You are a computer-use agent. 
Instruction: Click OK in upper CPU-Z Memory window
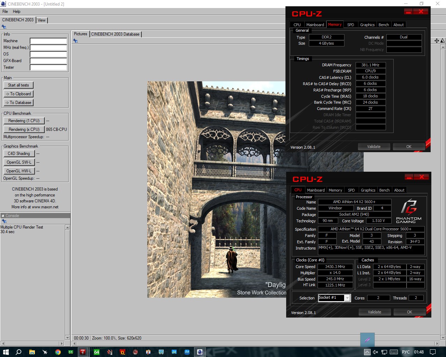pyautogui.click(x=409, y=147)
